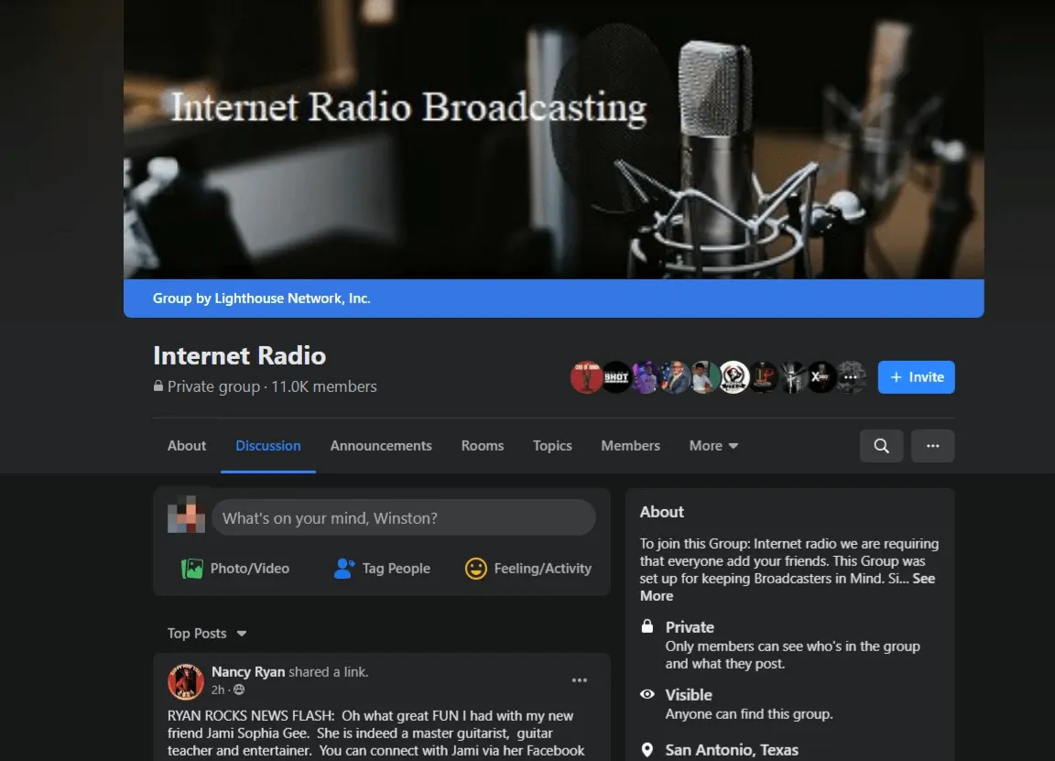This screenshot has width=1055, height=761.
Task: Click the eye icon beside Visible
Action: [x=647, y=694]
